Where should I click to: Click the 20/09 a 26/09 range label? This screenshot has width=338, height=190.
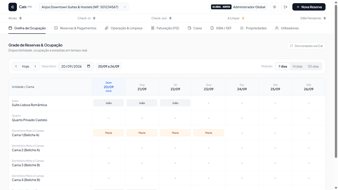109,66
